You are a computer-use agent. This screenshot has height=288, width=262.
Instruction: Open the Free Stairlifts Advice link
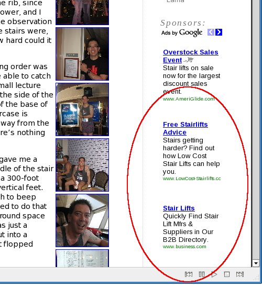click(185, 128)
